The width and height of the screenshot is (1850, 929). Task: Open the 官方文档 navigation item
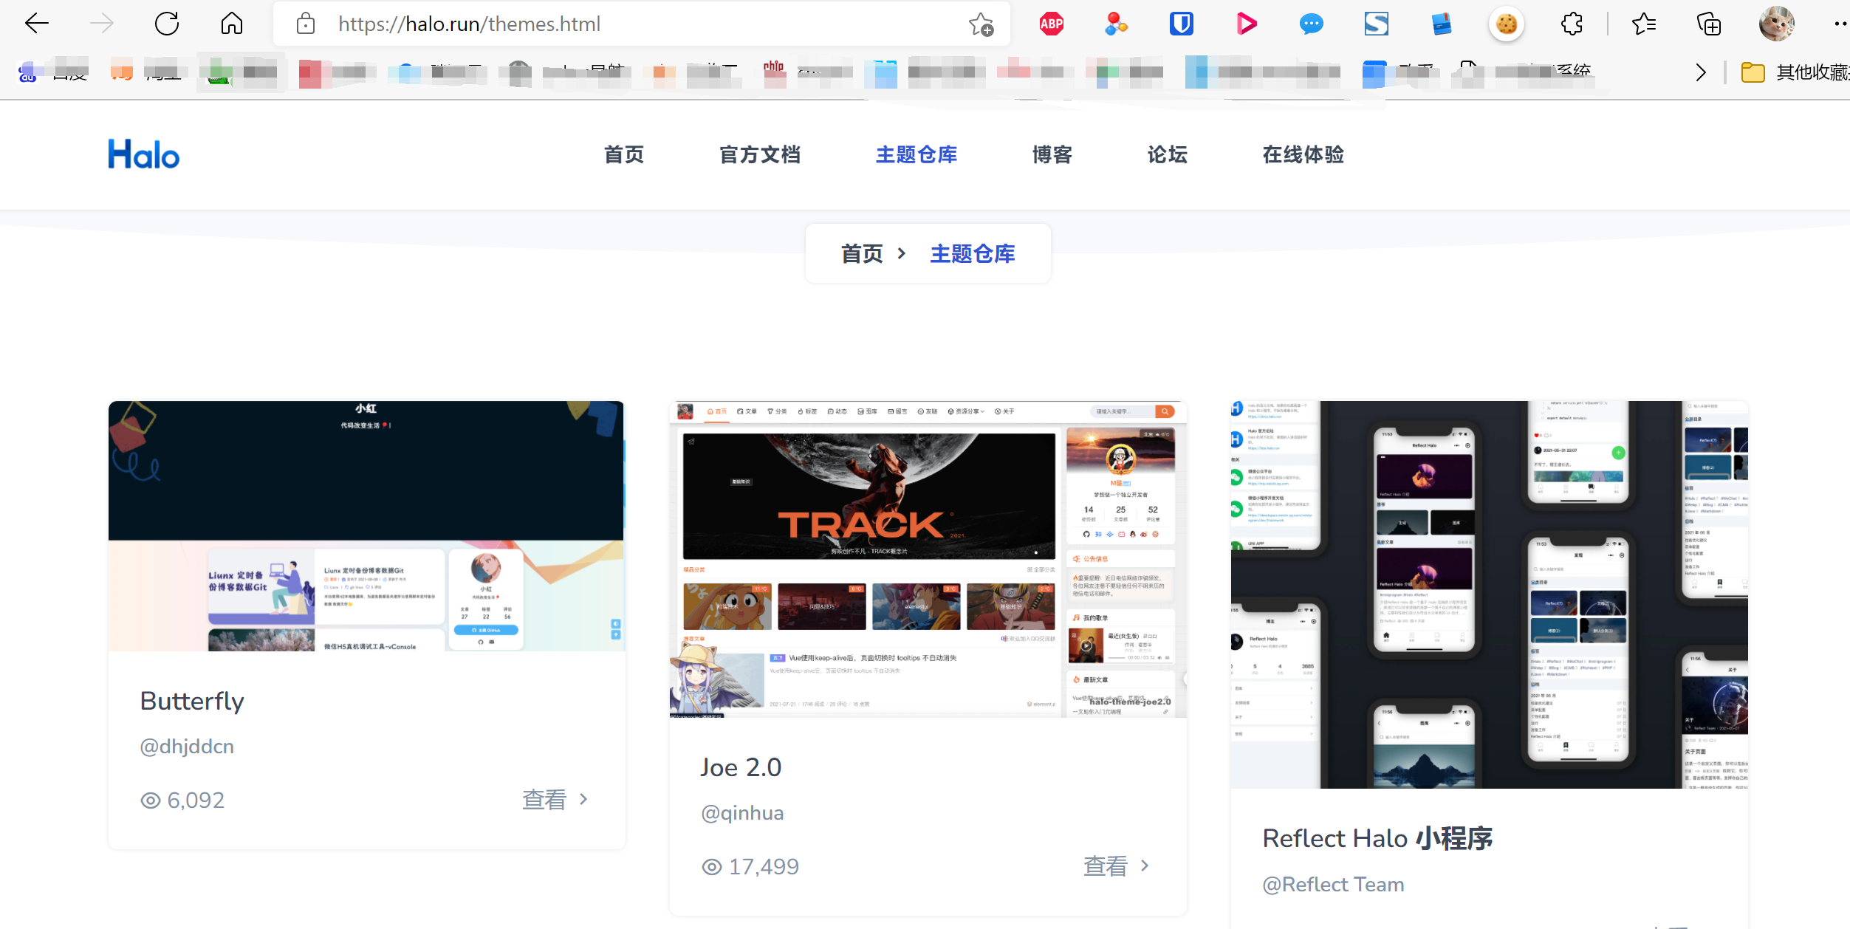[760, 154]
